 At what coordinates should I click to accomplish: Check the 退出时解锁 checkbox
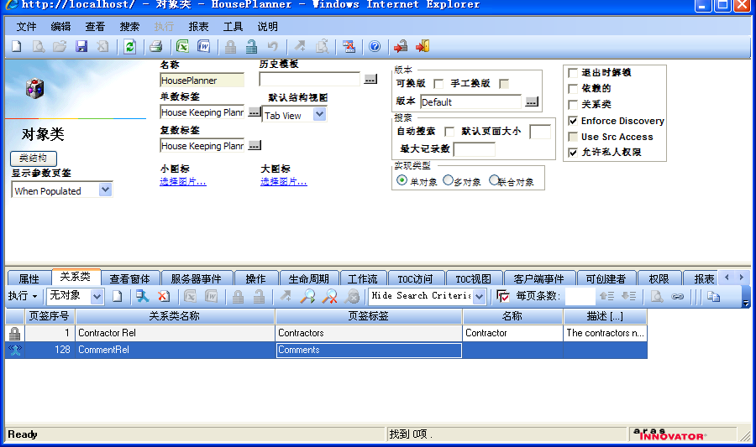pyautogui.click(x=573, y=73)
